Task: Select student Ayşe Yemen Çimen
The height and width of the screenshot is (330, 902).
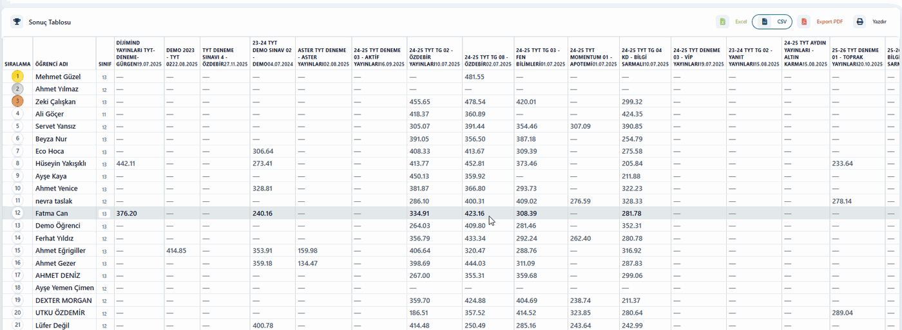Action: point(64,288)
